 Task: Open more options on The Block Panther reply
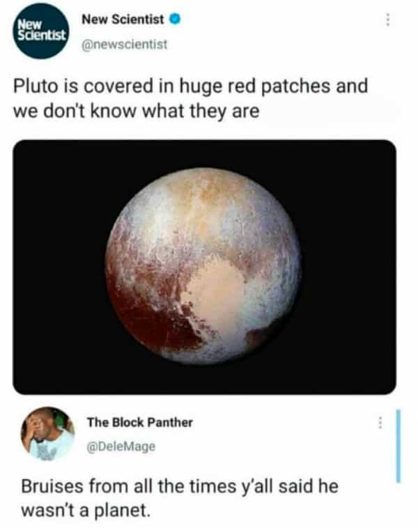pos(380,422)
